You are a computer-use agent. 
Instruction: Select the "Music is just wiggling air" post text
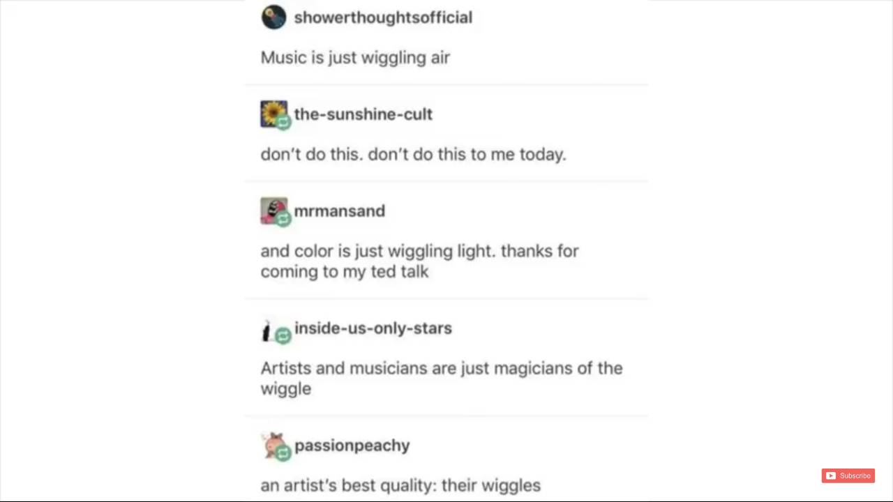355,57
